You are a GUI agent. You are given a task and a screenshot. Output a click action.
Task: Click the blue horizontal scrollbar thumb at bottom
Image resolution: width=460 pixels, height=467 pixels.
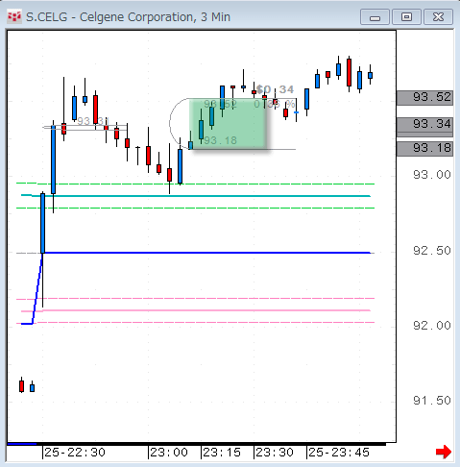point(22,444)
